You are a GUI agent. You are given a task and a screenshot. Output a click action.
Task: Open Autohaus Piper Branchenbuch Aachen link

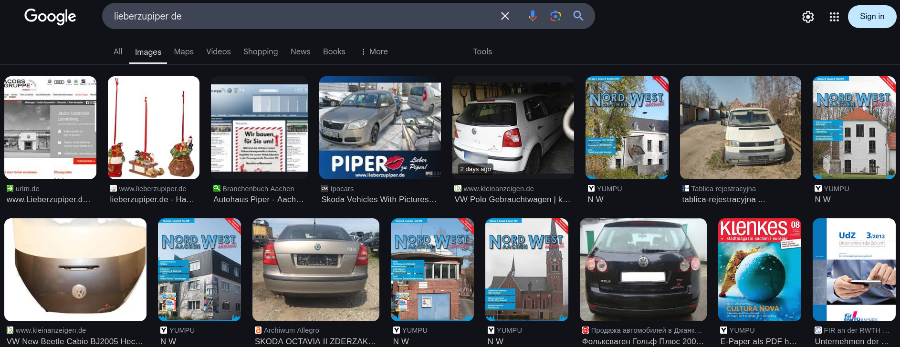click(x=258, y=199)
